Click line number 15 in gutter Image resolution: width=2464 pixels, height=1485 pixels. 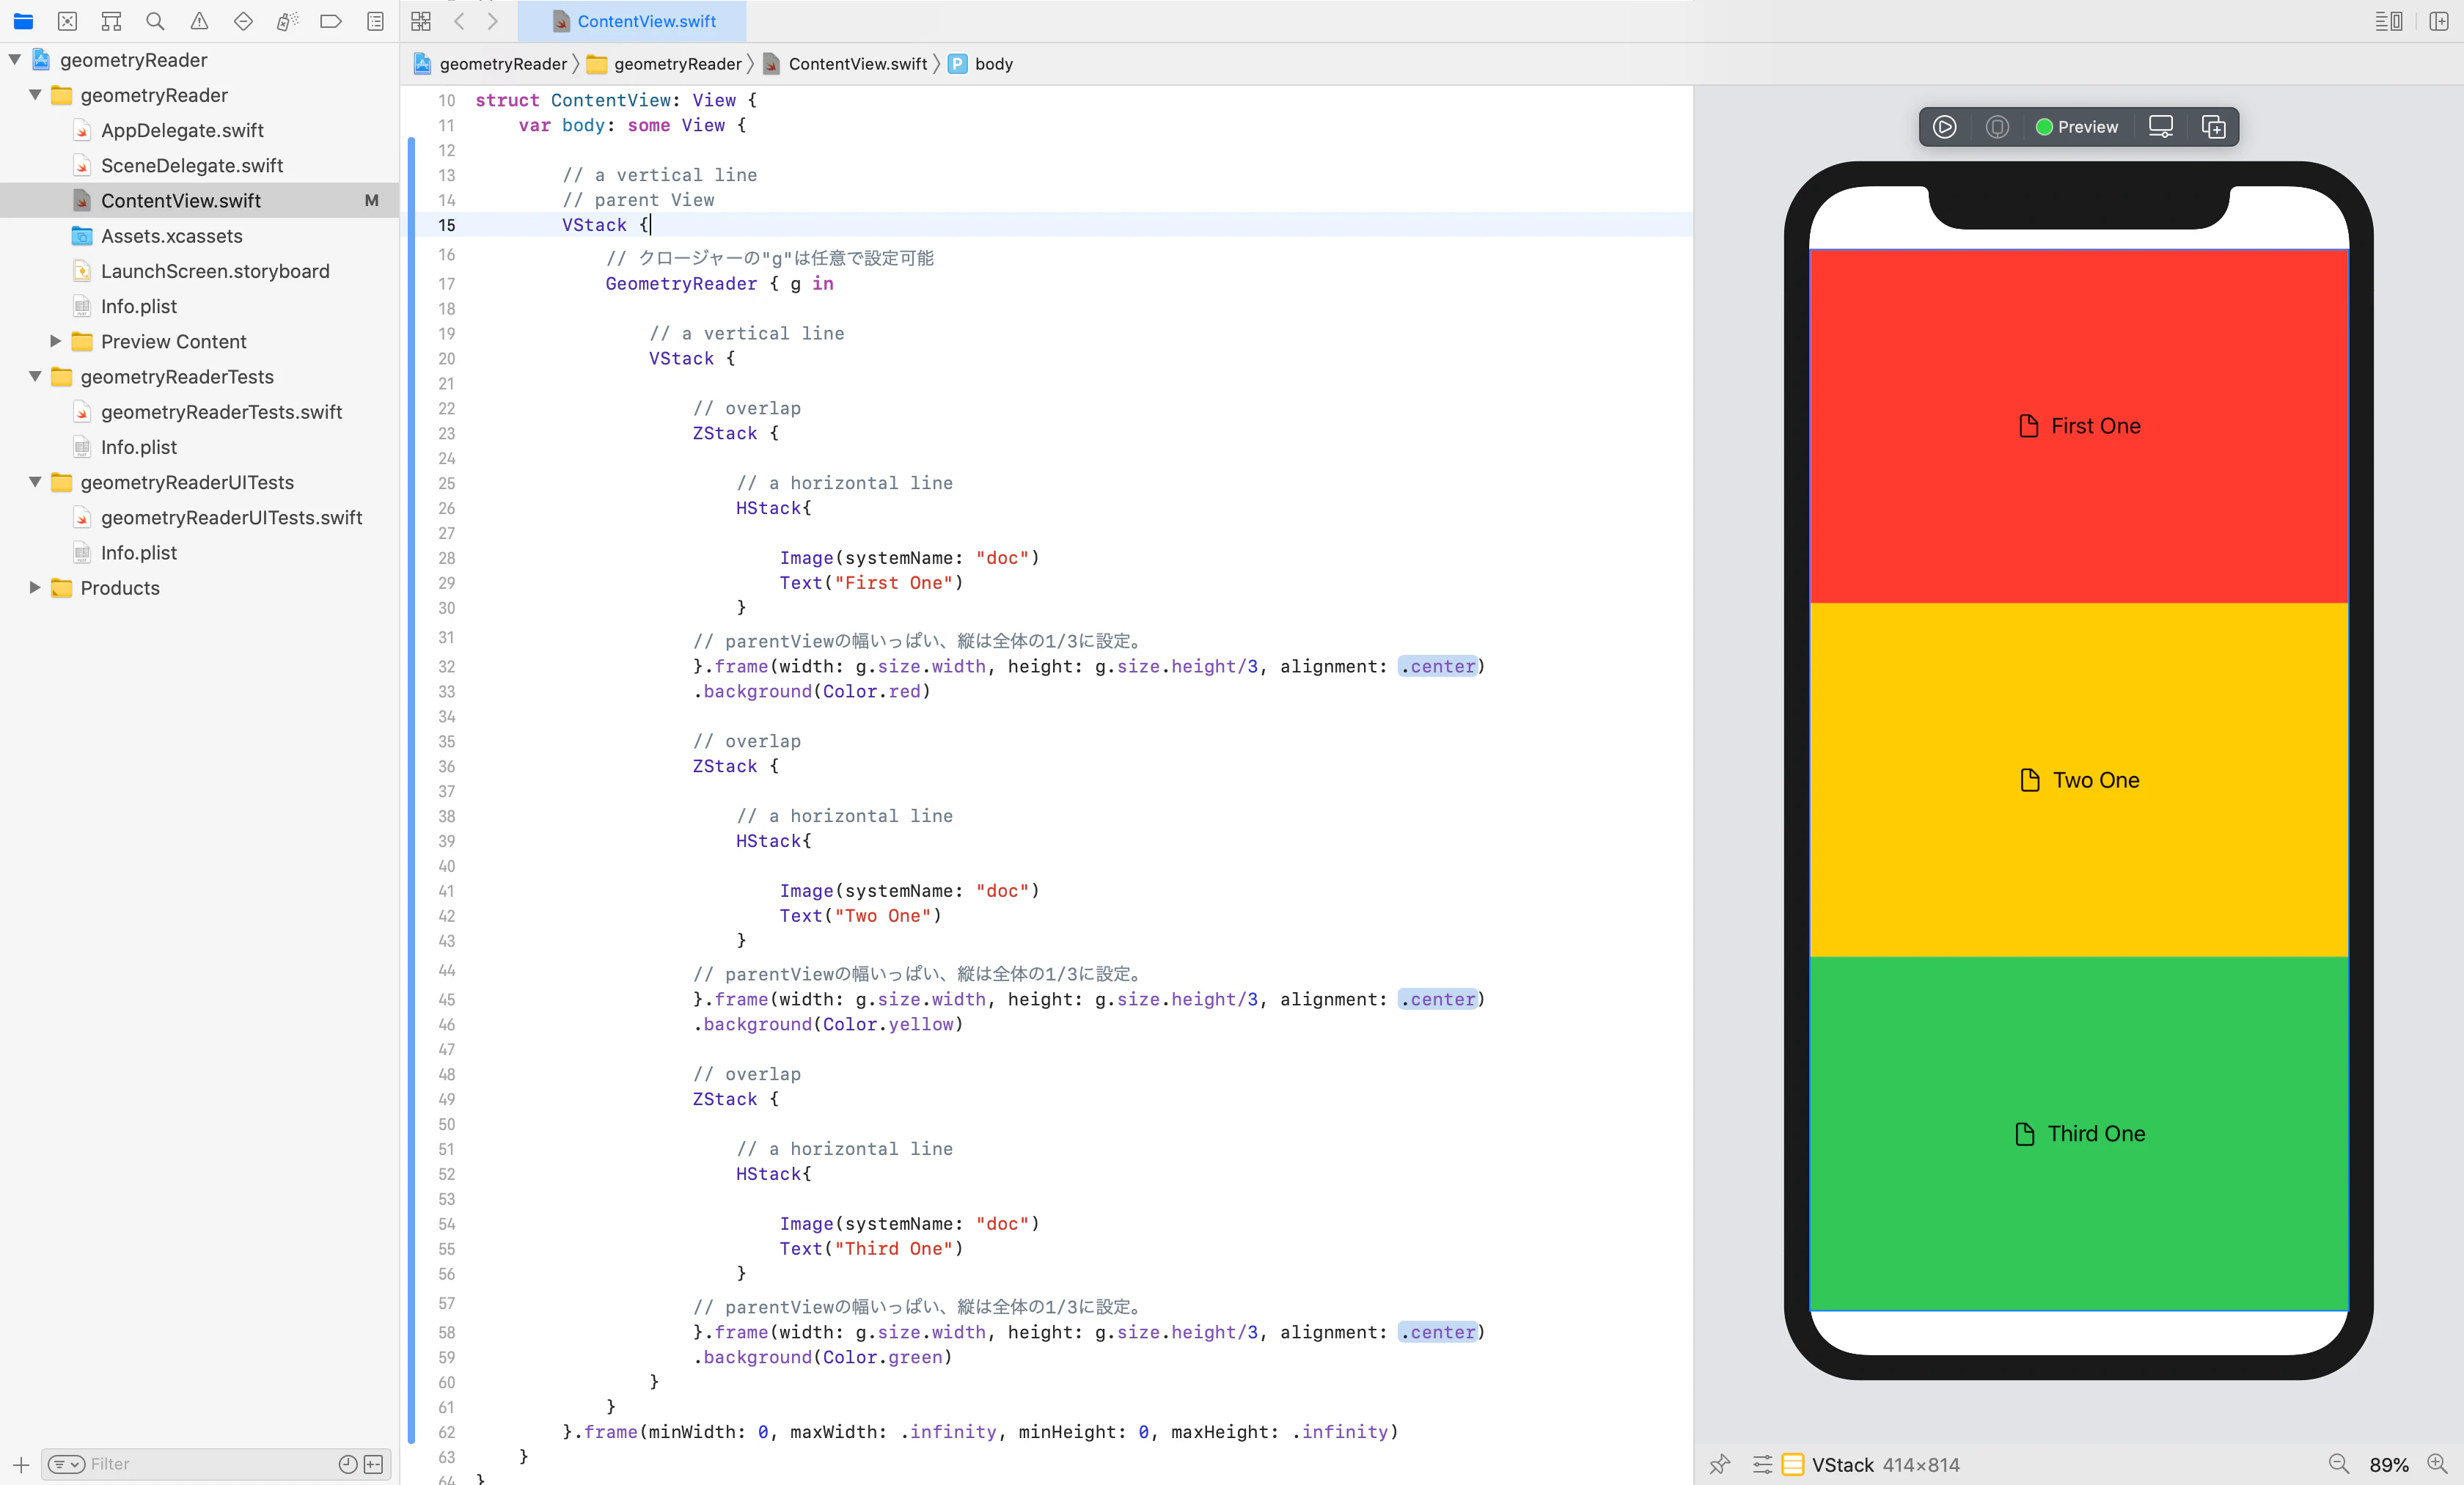[446, 225]
